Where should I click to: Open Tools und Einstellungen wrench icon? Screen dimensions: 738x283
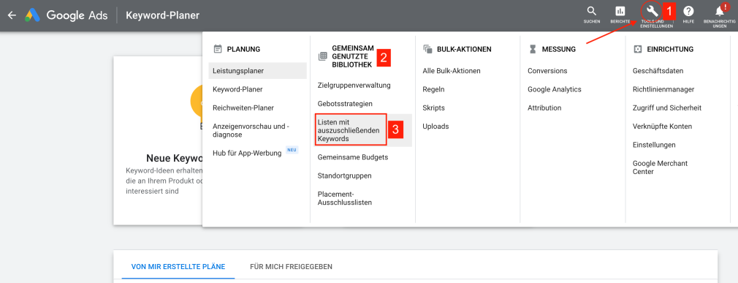click(x=653, y=11)
